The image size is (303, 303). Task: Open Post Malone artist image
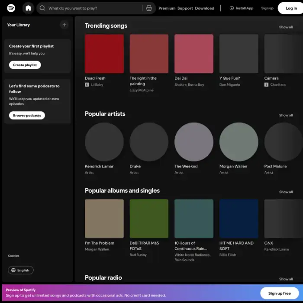284,142
